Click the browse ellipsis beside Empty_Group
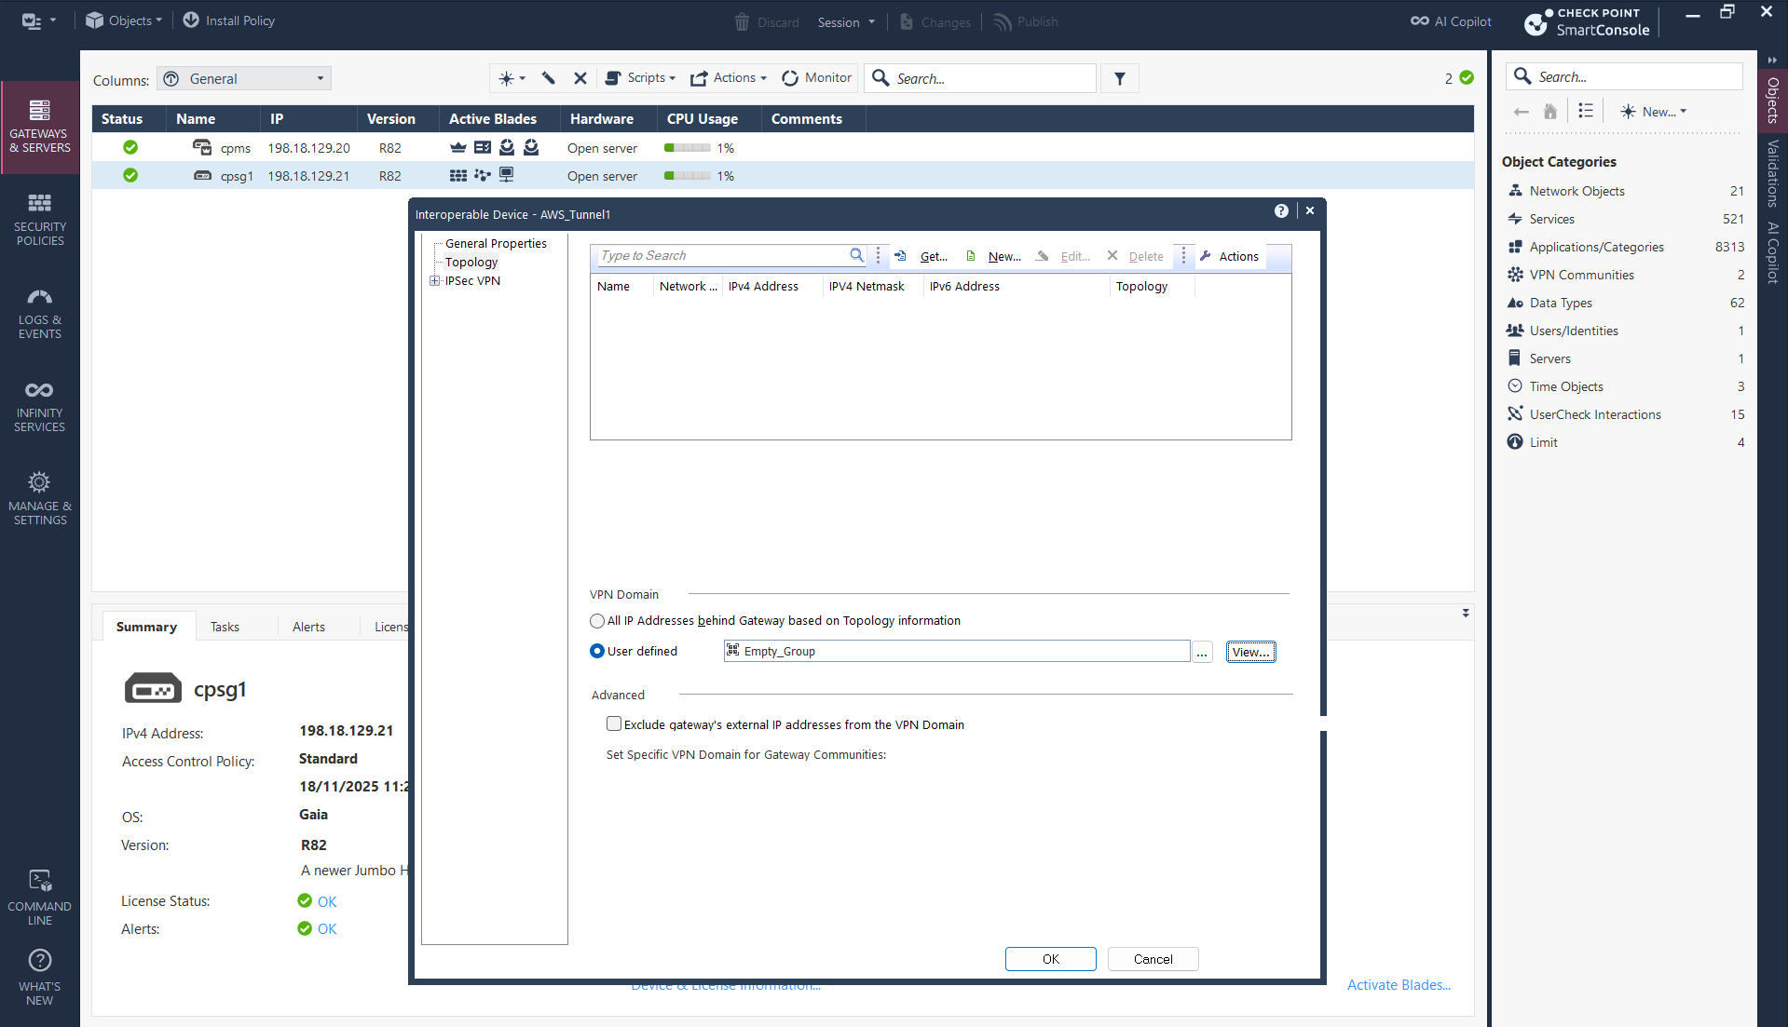The height and width of the screenshot is (1027, 1788). [x=1202, y=653]
